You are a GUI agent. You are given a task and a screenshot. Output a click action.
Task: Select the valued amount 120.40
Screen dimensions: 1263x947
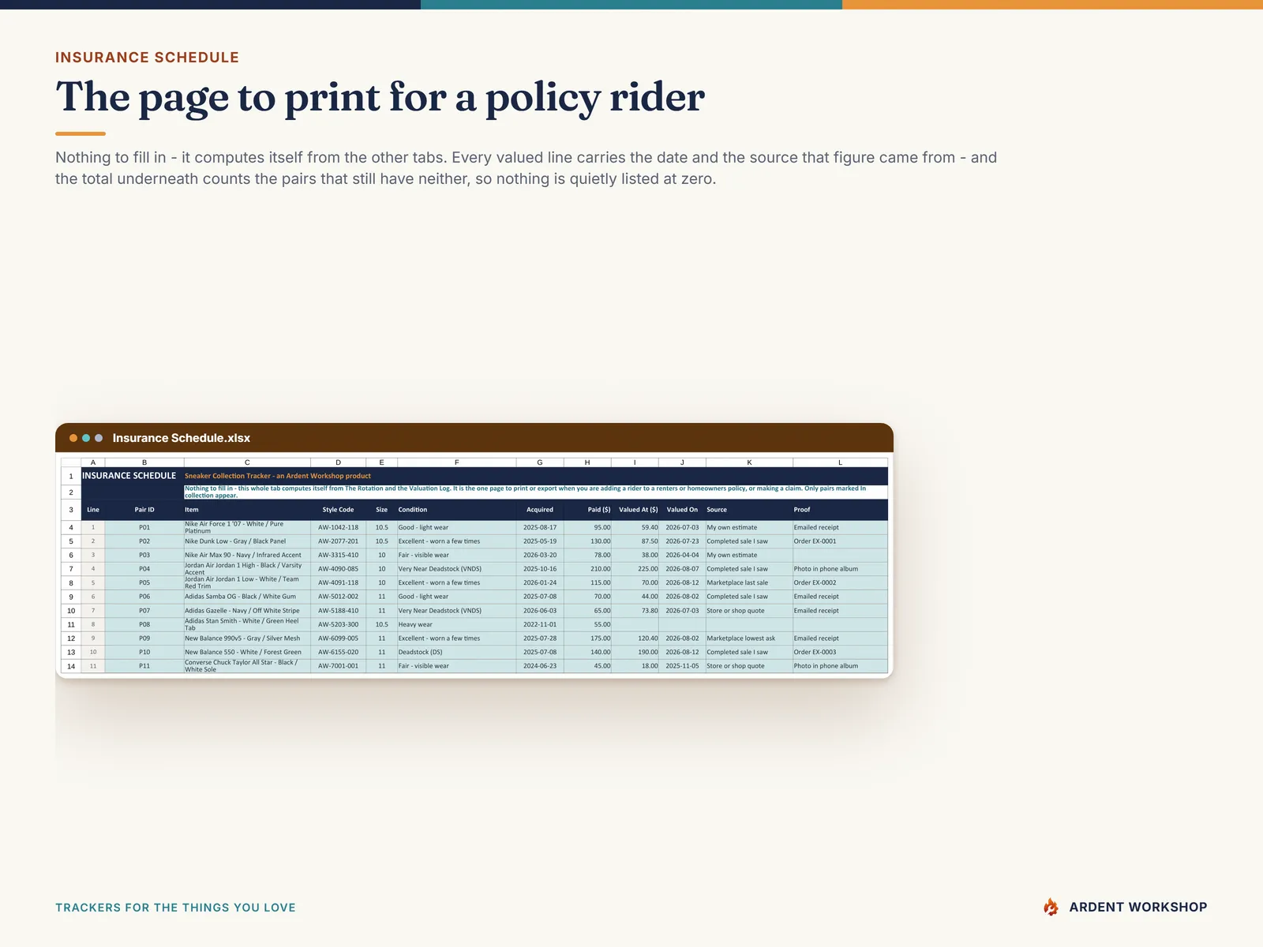(x=635, y=638)
